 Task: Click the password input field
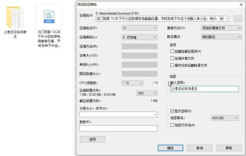pyautogui.click(x=204, y=89)
